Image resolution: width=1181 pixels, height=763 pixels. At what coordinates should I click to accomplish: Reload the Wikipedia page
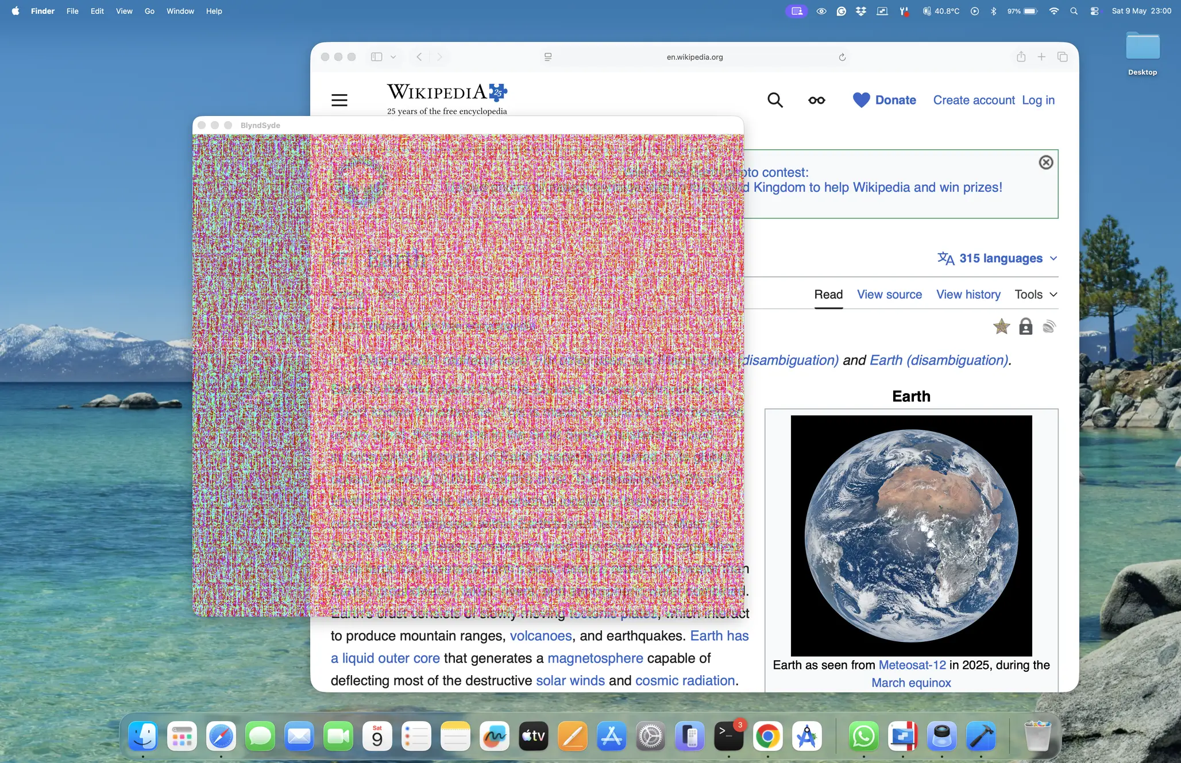coord(842,57)
